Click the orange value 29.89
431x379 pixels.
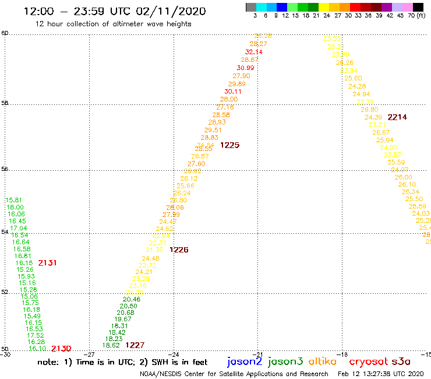coord(237,84)
